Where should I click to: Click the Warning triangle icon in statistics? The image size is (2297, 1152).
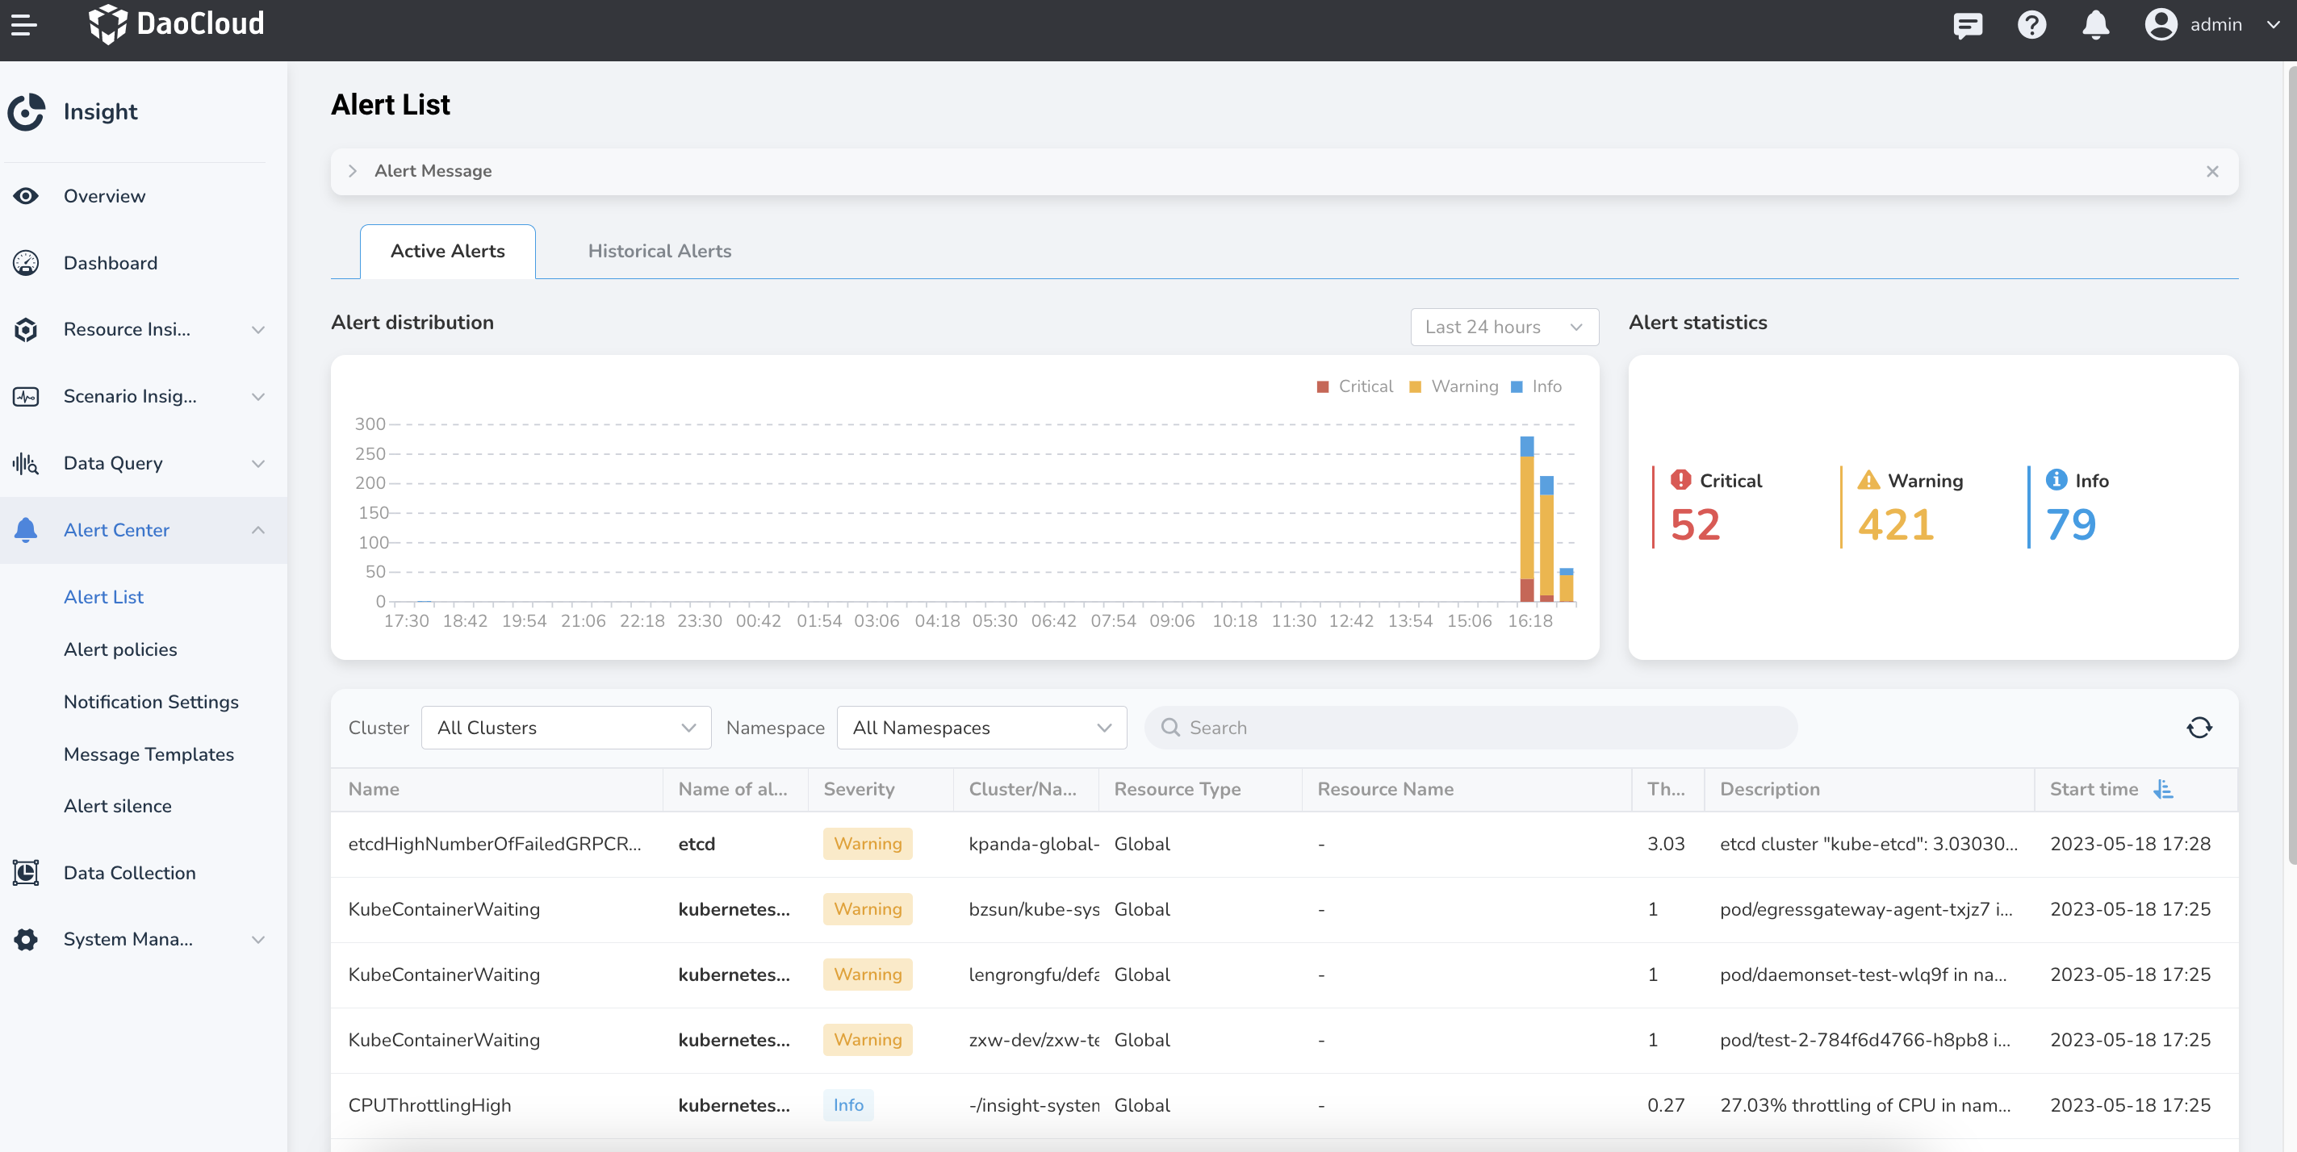click(x=1868, y=480)
